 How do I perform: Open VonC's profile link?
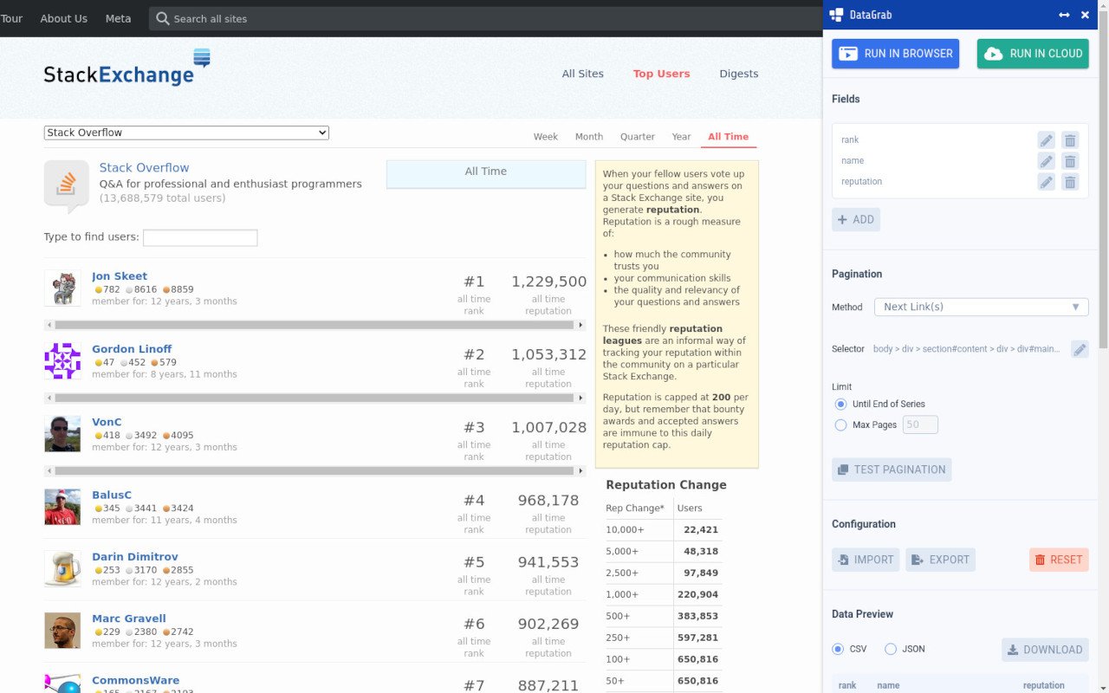coord(107,422)
